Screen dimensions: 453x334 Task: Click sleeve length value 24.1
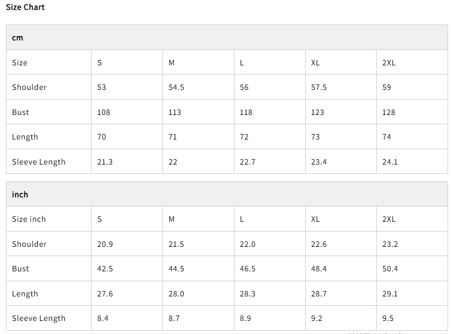[390, 162]
